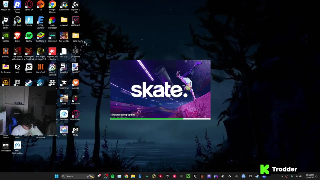Image resolution: width=320 pixels, height=180 pixels.
Task: Switch to Steam on the taskbar
Action: point(257,176)
